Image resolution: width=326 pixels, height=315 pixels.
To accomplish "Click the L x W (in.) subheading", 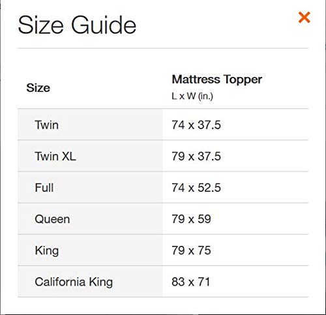I will pos(192,96).
